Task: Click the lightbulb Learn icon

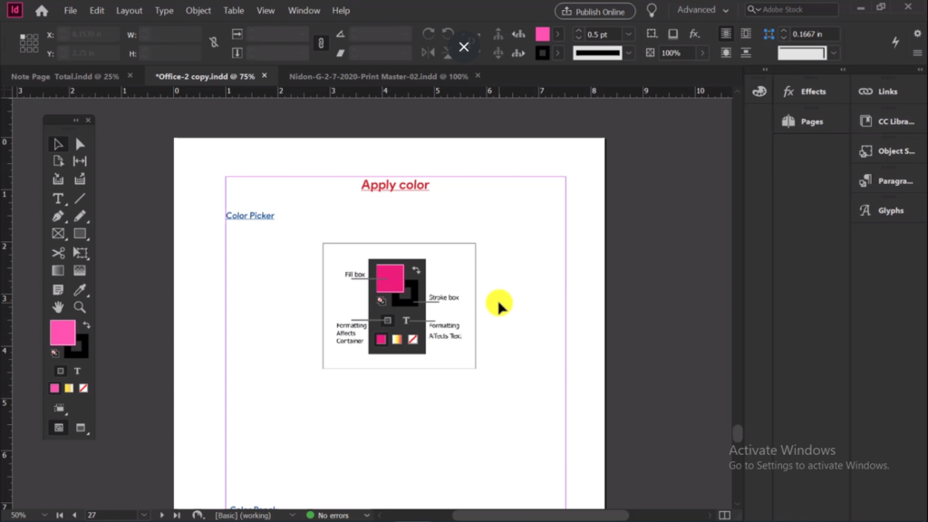Action: click(x=652, y=11)
